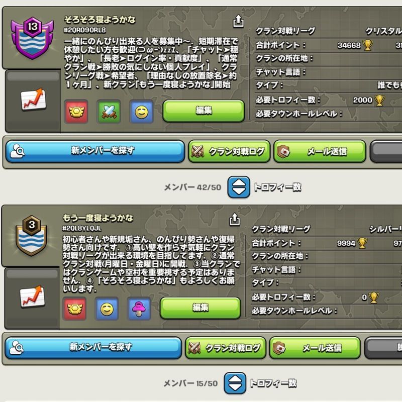402x402 pixels.
Task: Tap share icon of もう一度寝ようかな clan
Action: (x=234, y=219)
